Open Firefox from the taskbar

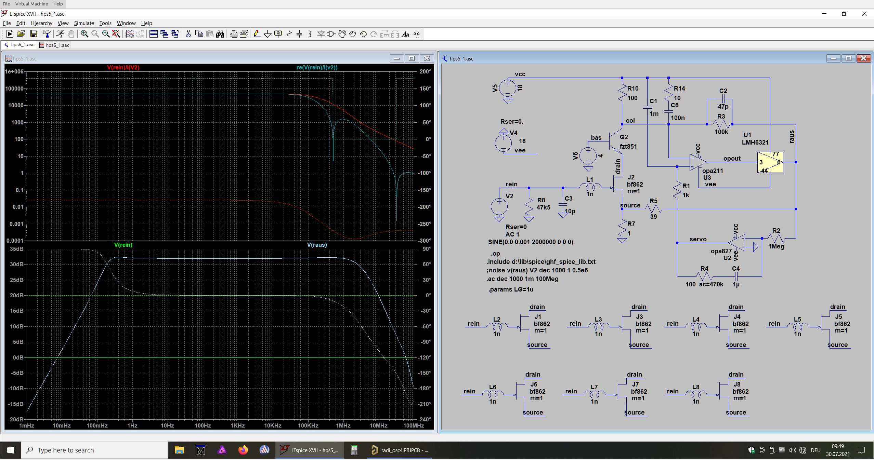click(x=243, y=450)
